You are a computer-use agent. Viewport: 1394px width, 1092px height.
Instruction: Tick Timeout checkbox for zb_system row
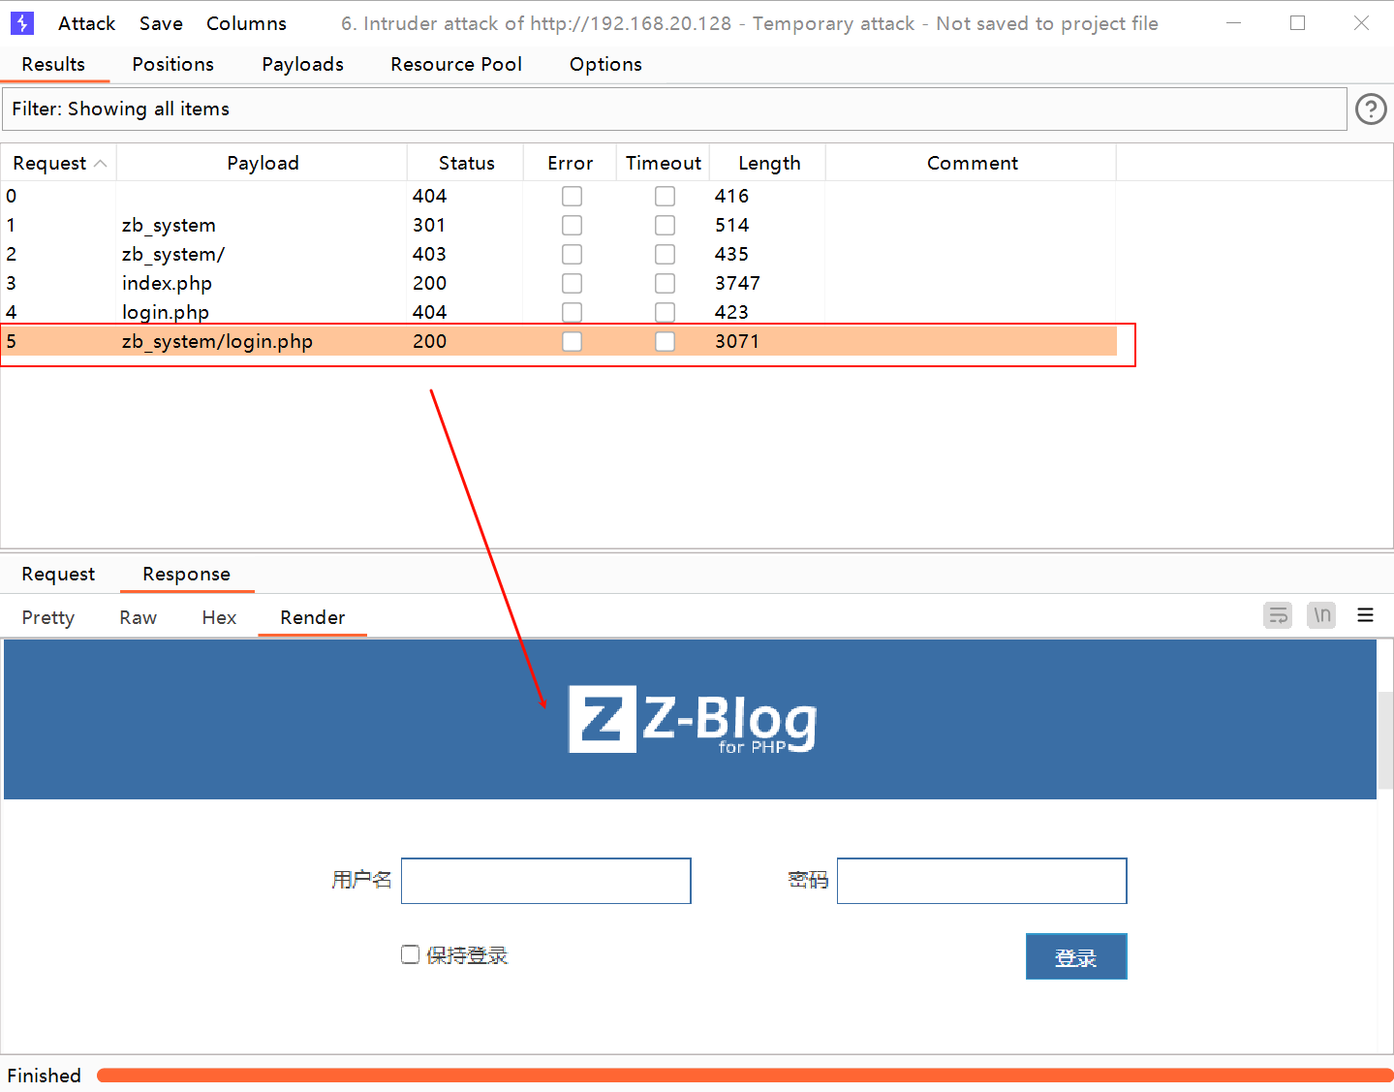[665, 225]
